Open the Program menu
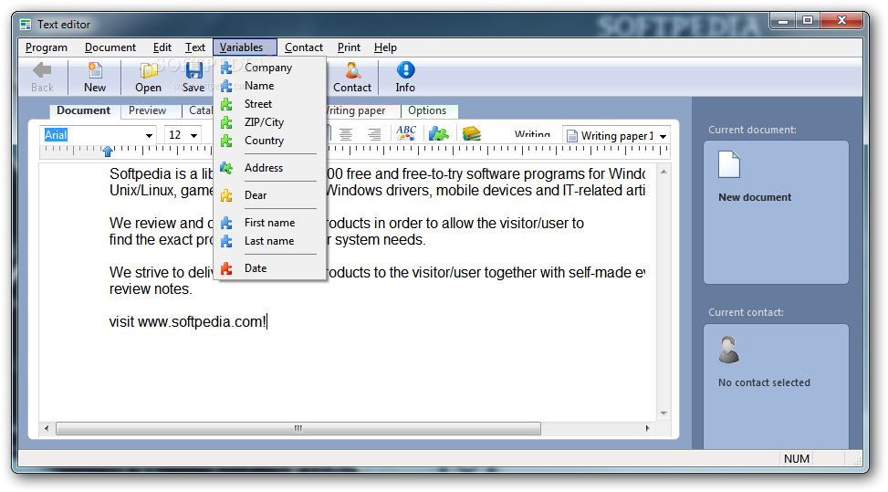This screenshot has width=888, height=492. point(47,47)
